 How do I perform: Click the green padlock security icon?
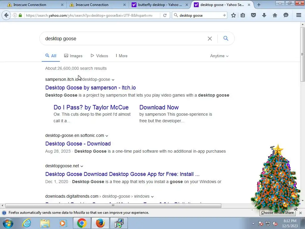(20, 15)
